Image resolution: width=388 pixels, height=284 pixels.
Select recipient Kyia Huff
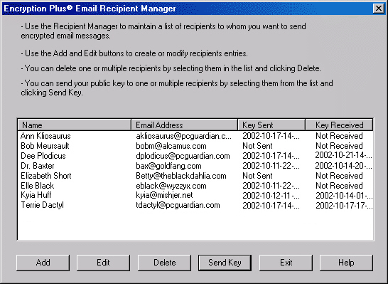pyautogui.click(x=36, y=195)
